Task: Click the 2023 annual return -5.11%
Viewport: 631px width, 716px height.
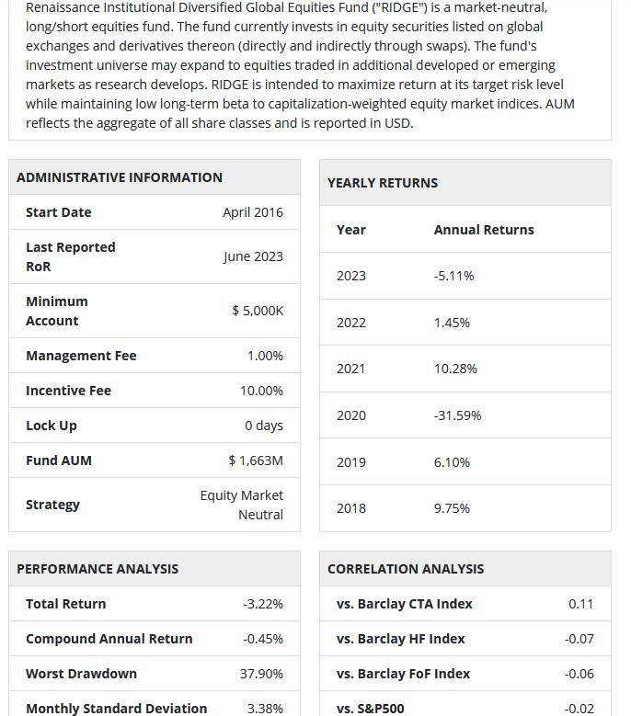Action: [453, 276]
